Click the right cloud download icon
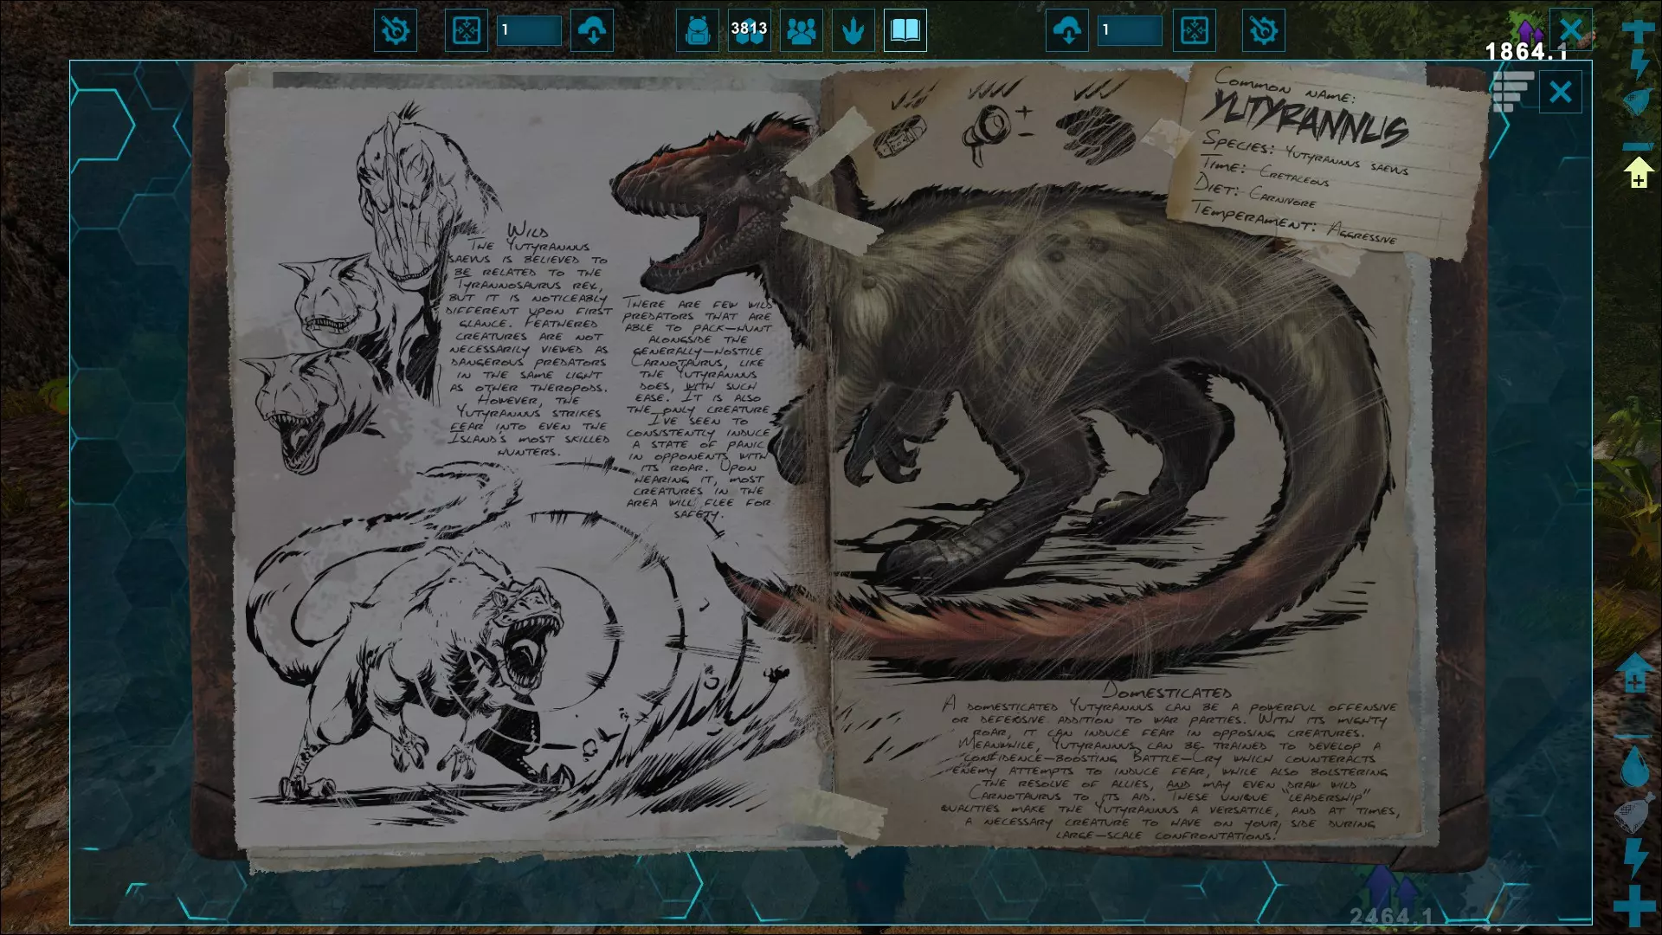1662x935 pixels. [1067, 31]
